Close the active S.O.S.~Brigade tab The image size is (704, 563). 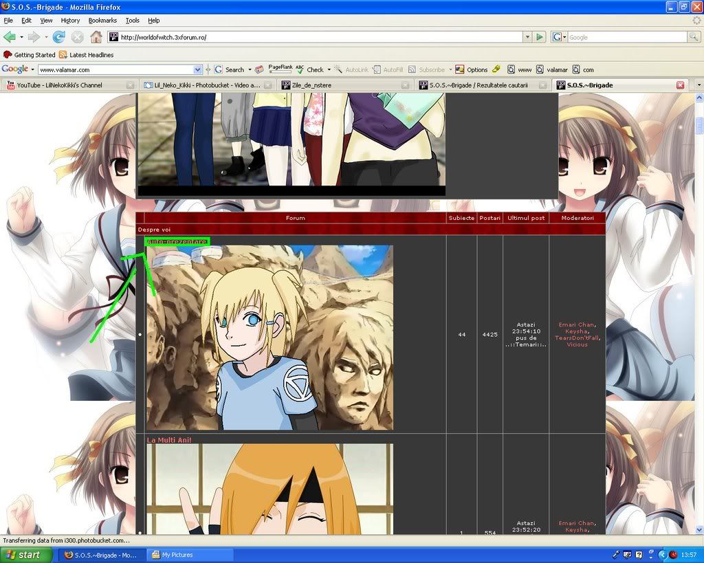tap(680, 85)
